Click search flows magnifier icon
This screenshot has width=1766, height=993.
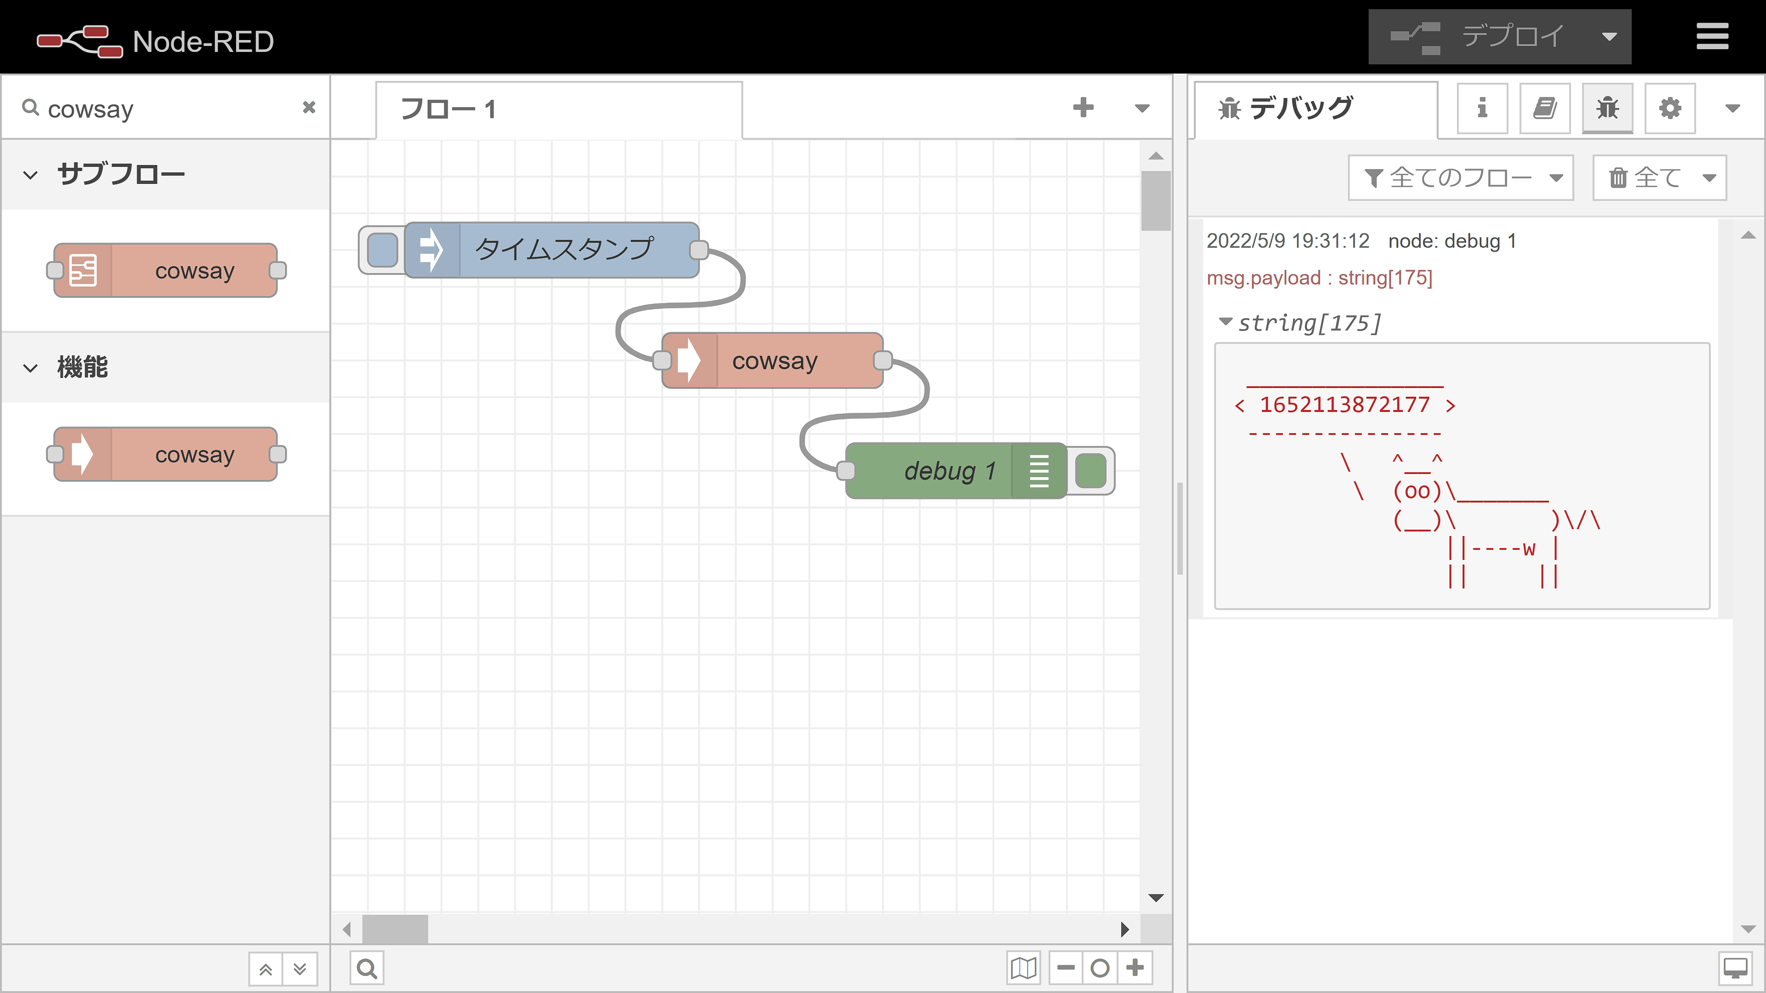(x=367, y=968)
